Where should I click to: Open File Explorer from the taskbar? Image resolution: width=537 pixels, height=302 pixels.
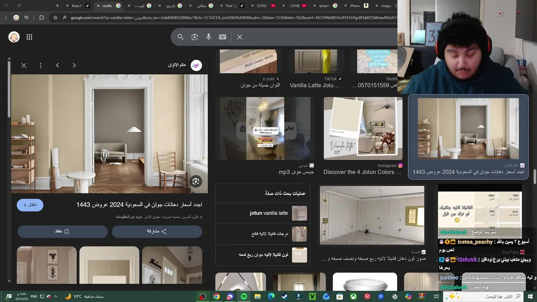click(x=258, y=297)
